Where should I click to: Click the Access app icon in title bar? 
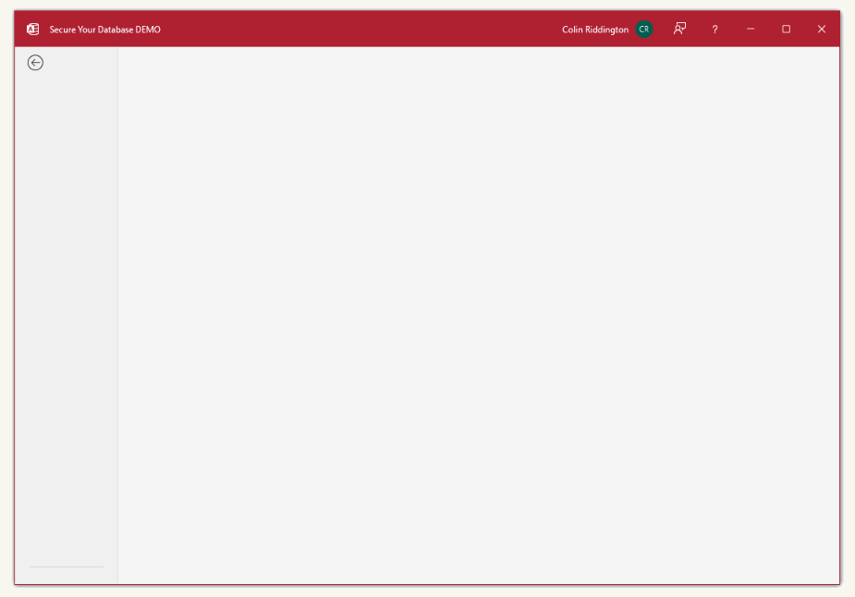click(32, 30)
